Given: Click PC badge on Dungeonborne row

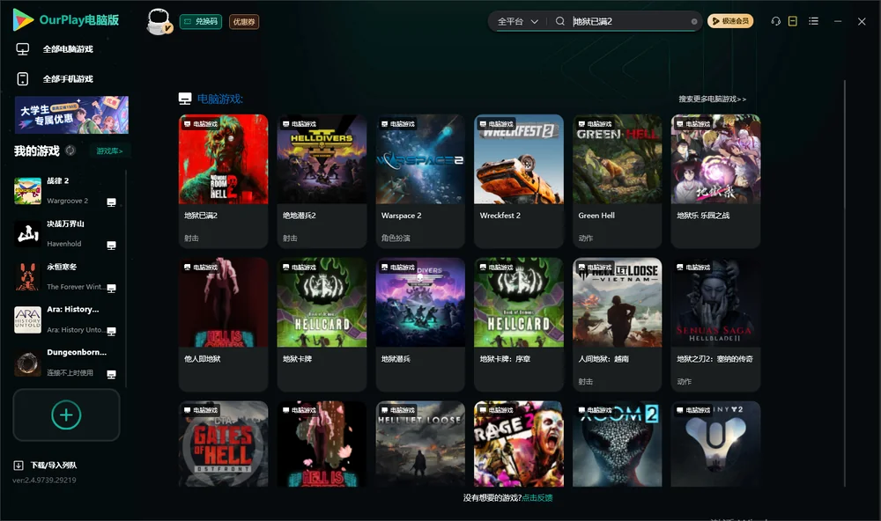Looking at the screenshot, I should pos(111,375).
